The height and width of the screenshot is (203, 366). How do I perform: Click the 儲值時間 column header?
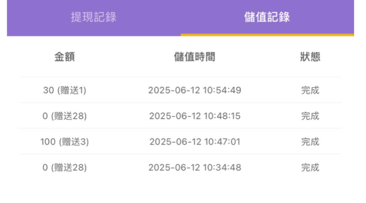(x=194, y=57)
